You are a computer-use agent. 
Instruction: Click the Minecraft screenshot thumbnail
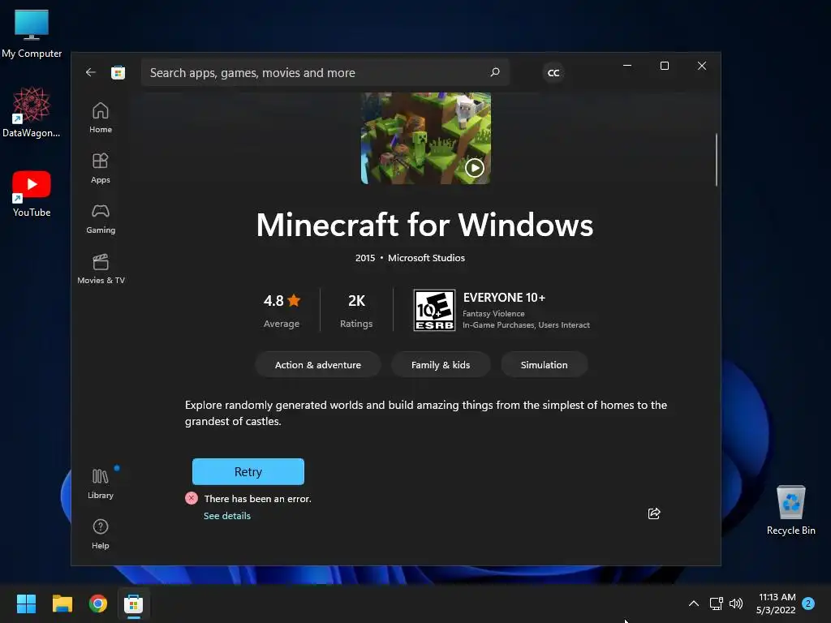click(x=426, y=138)
